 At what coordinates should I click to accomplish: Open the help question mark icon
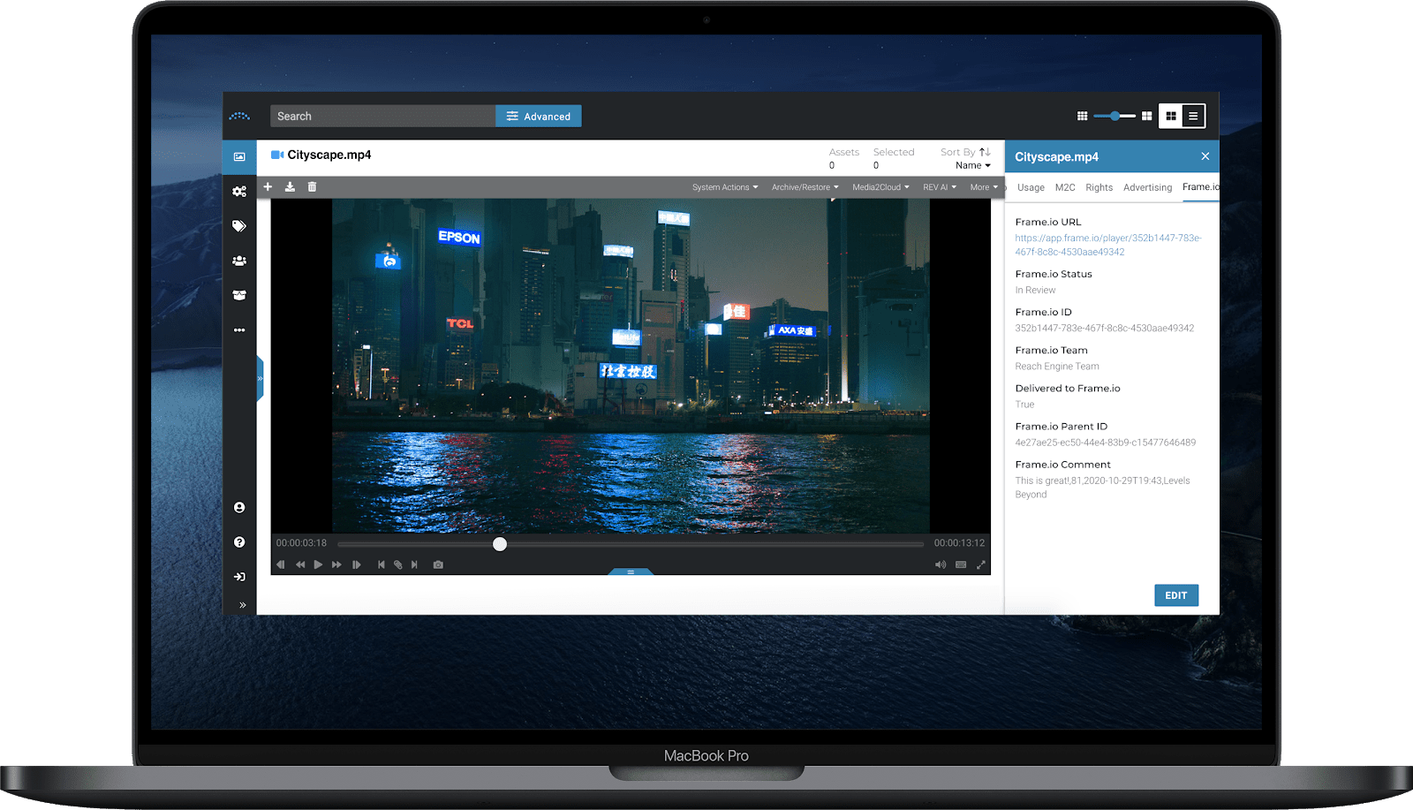[239, 542]
